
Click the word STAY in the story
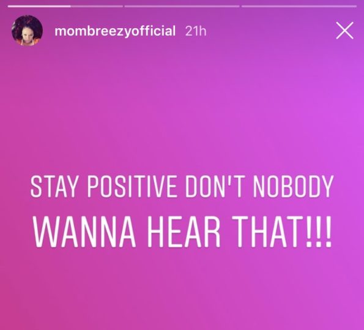click(54, 187)
